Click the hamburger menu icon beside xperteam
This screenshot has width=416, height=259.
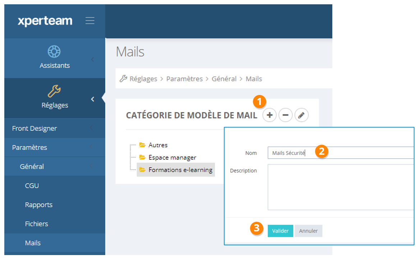(x=90, y=21)
